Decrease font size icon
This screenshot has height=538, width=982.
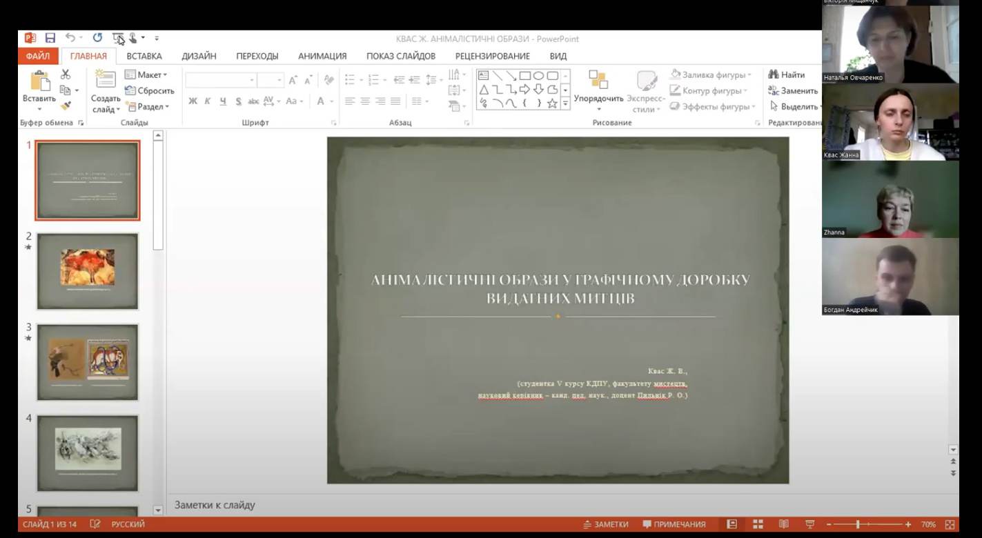307,80
